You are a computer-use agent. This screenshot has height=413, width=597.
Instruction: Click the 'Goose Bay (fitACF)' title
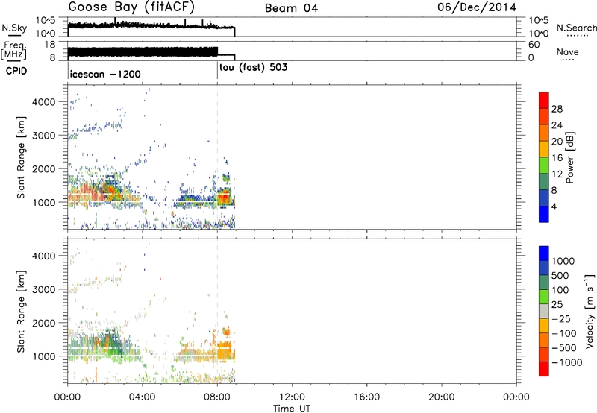coord(131,7)
